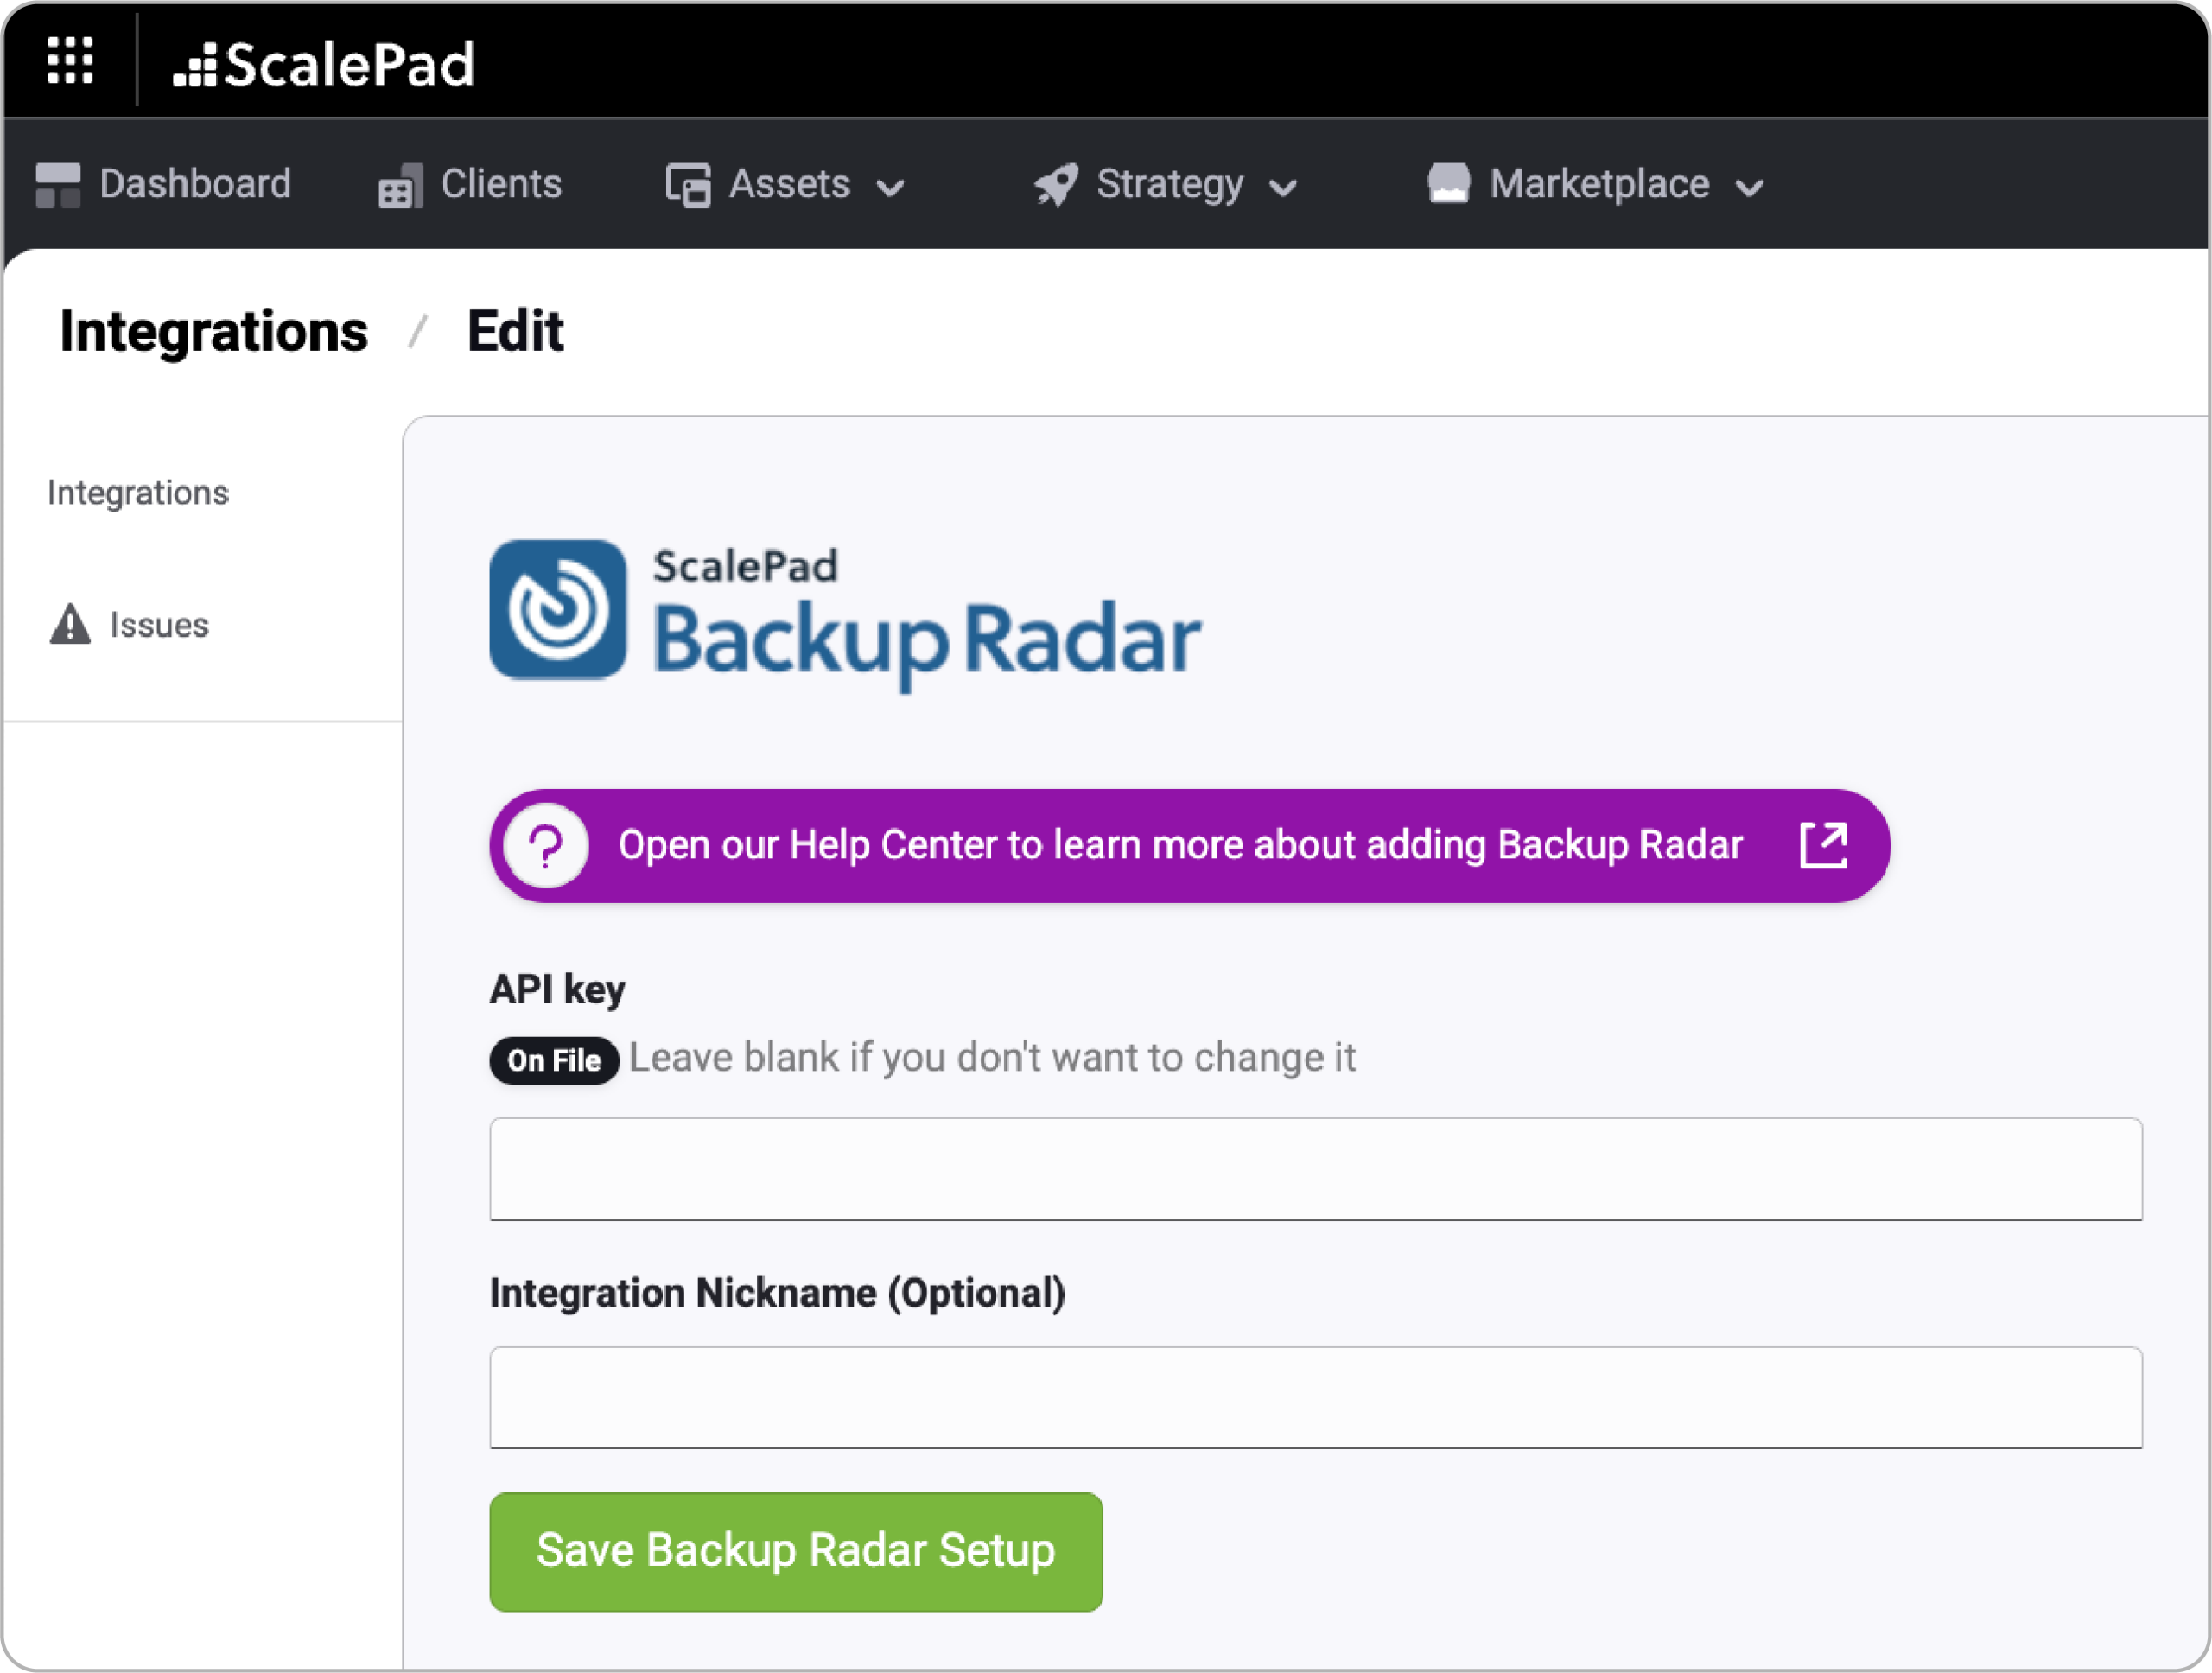Focus the API key input field
Image resolution: width=2212 pixels, height=1673 pixels.
pyautogui.click(x=1315, y=1169)
